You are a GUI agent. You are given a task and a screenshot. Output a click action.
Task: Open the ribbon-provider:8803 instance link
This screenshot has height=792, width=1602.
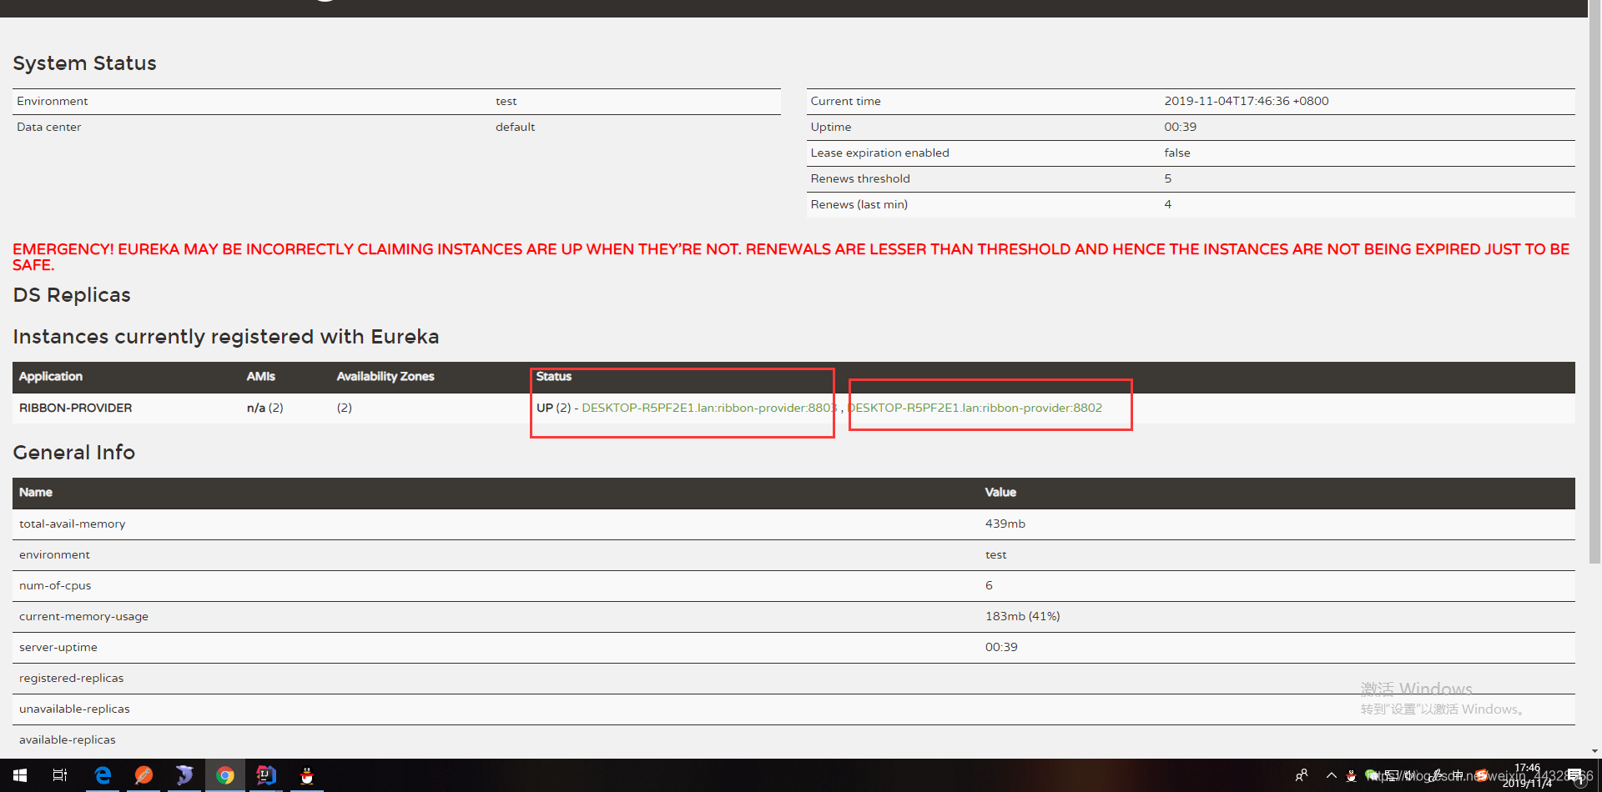click(x=709, y=408)
